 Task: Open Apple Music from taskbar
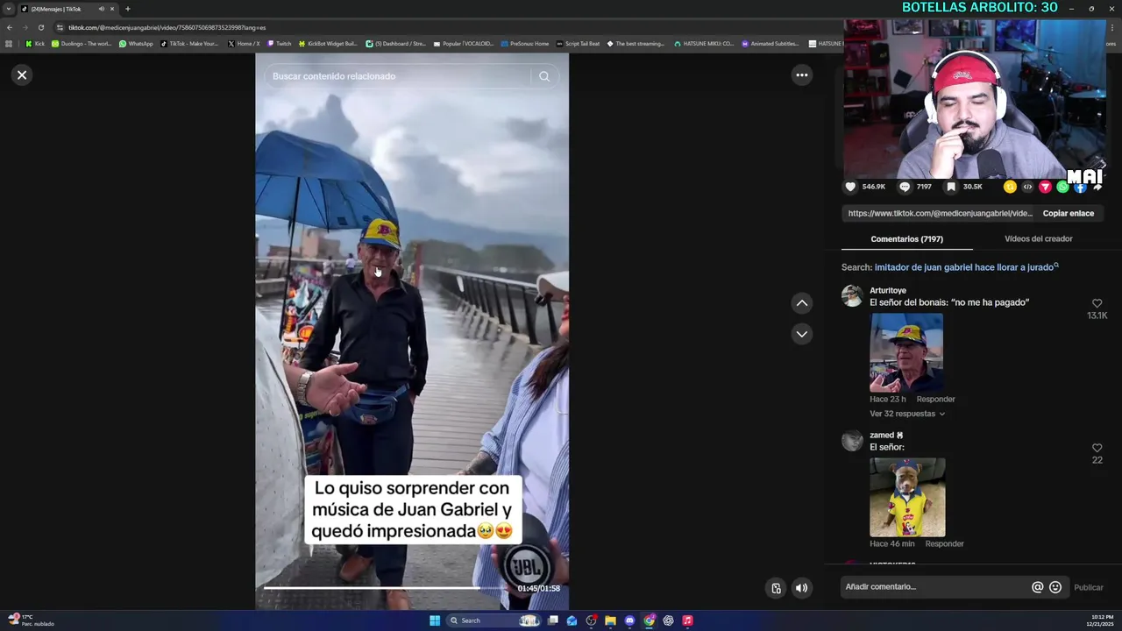687,620
